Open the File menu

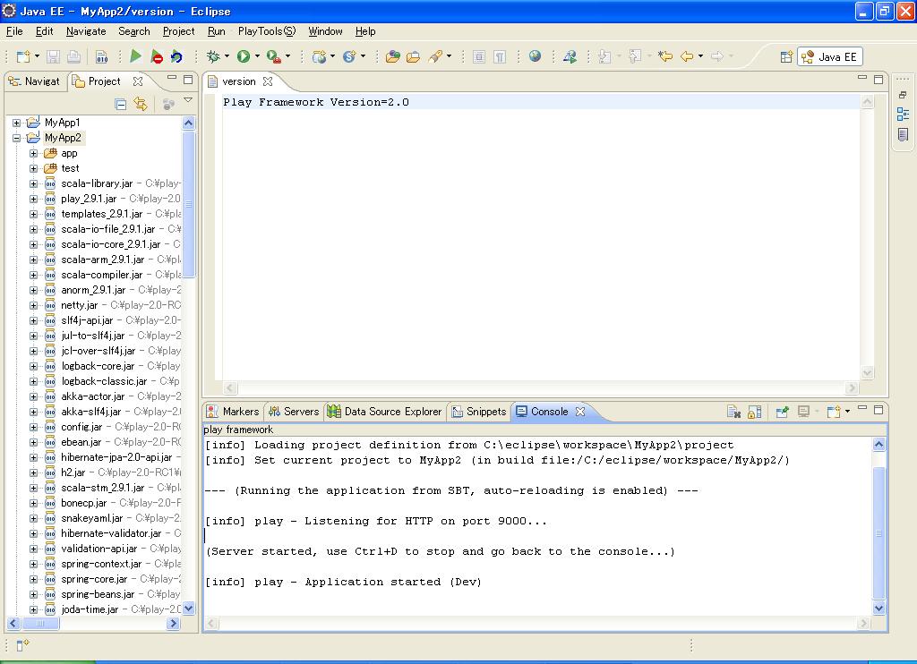point(14,31)
